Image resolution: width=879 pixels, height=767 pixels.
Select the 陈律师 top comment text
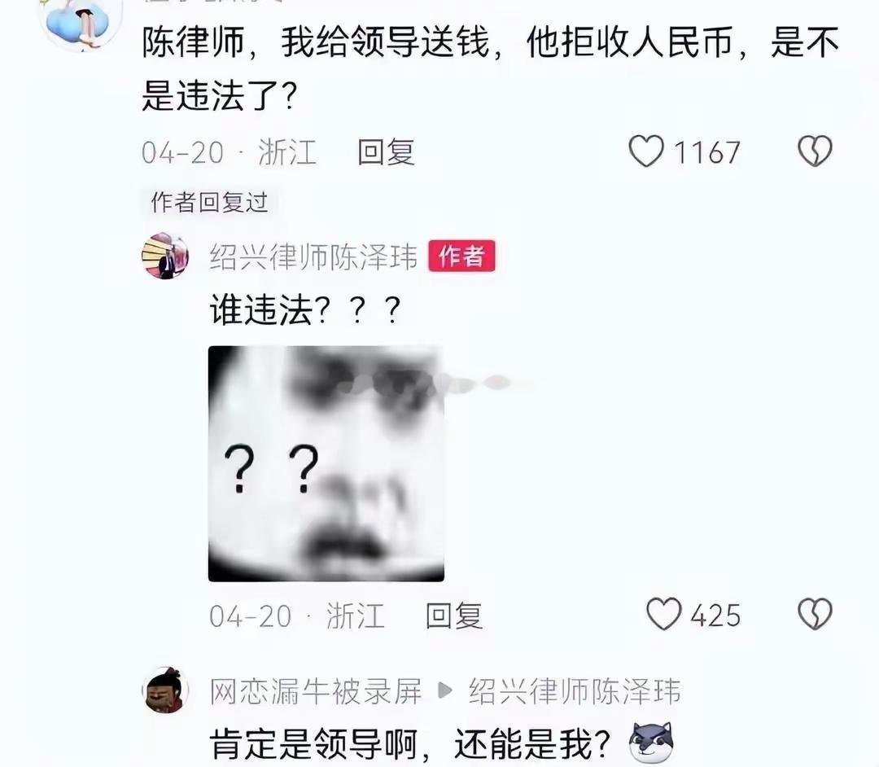(x=491, y=68)
